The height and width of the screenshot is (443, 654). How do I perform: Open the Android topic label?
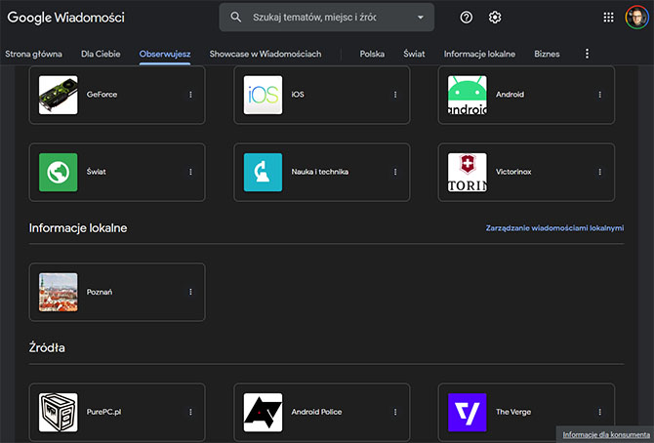pos(510,95)
